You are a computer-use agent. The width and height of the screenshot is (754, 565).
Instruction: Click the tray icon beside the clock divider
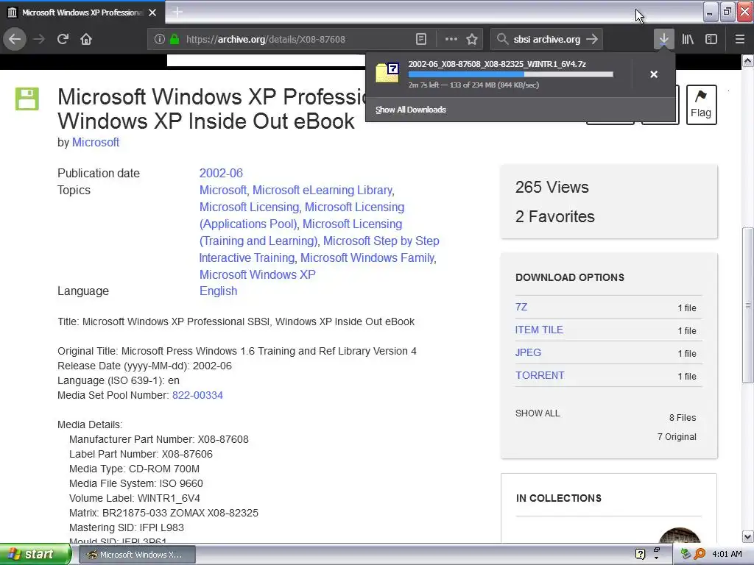click(x=686, y=554)
